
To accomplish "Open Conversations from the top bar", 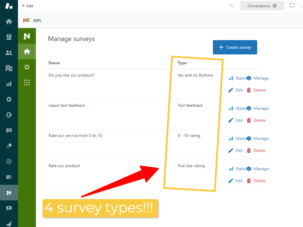I will click(262, 6).
